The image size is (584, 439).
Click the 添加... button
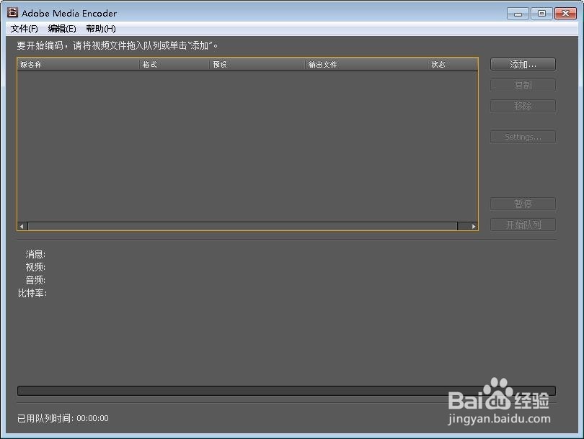click(x=523, y=64)
